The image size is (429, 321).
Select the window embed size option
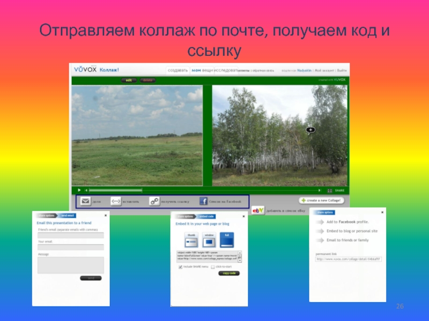[209, 240]
